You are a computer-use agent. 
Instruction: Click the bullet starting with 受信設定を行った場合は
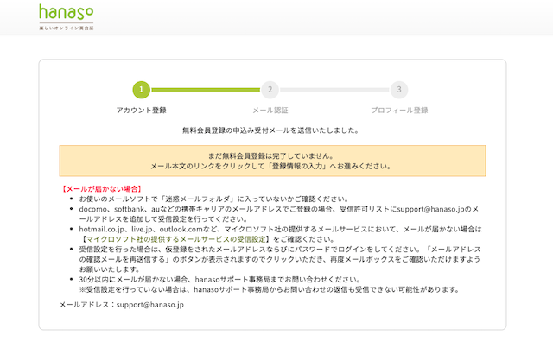(x=280, y=259)
